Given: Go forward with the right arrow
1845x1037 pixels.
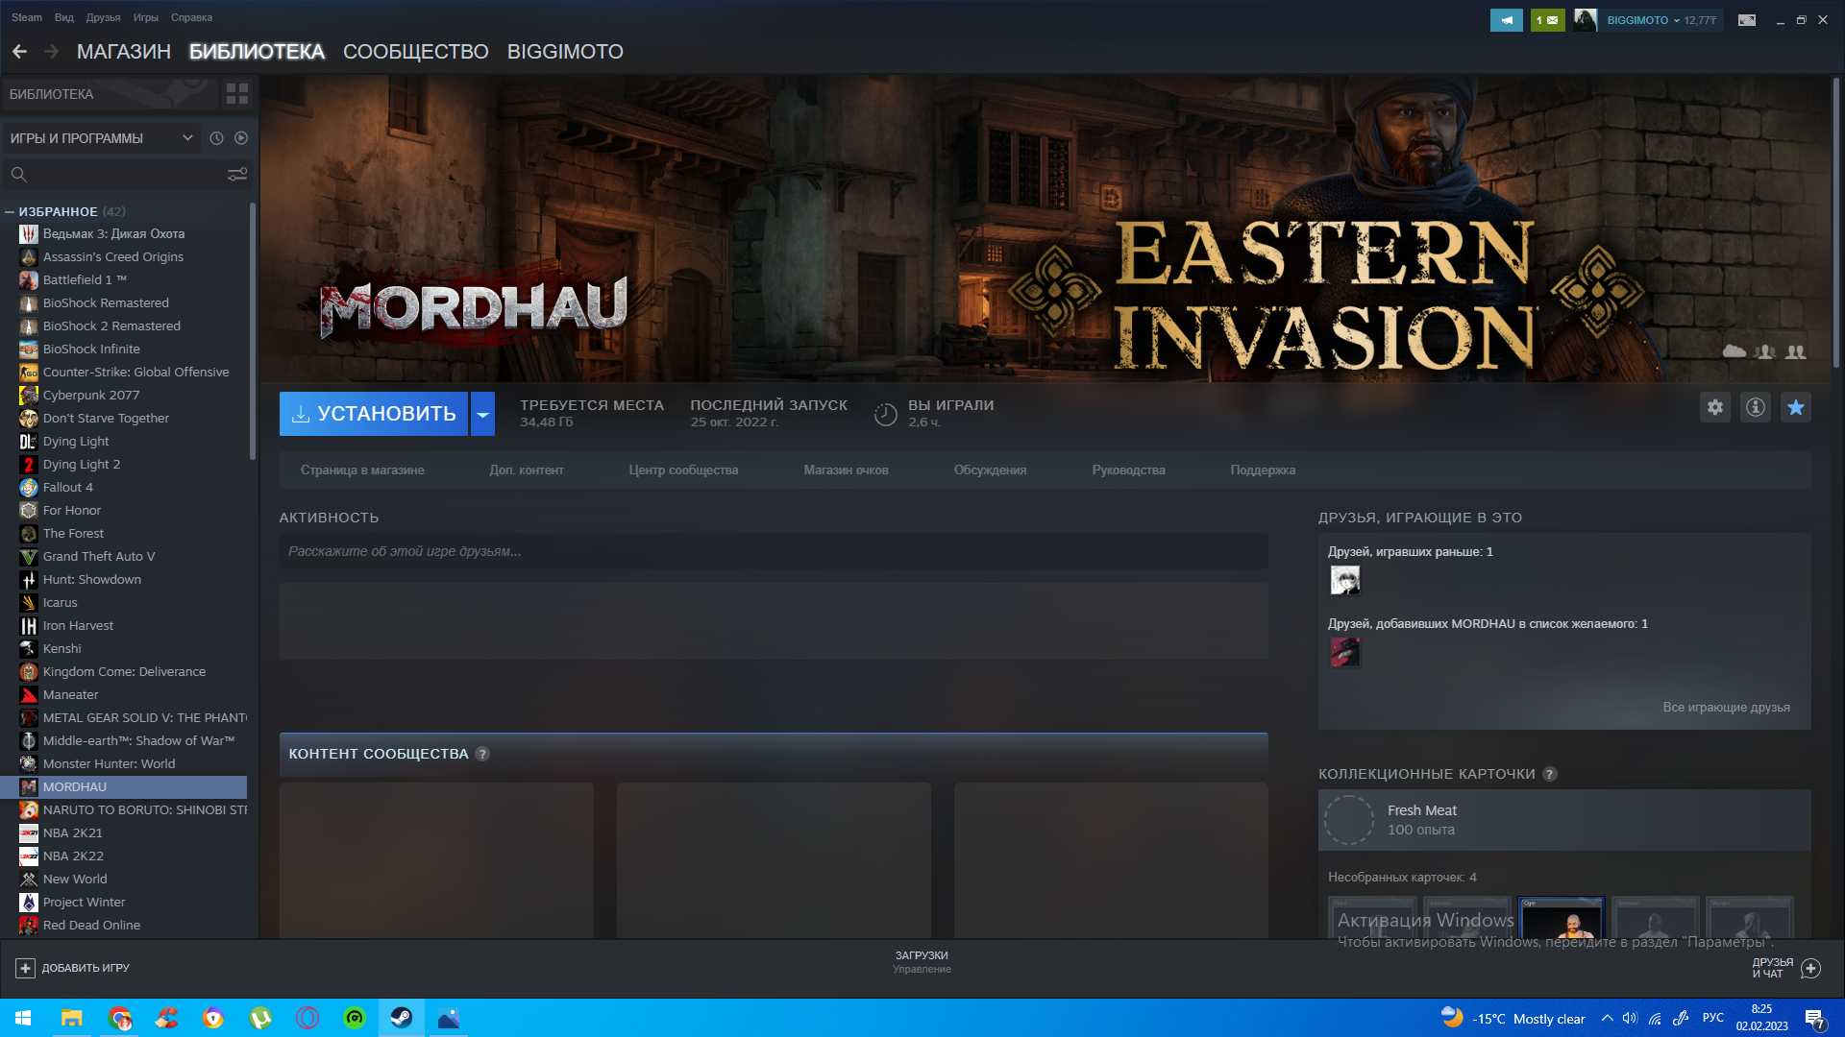Looking at the screenshot, I should (52, 52).
